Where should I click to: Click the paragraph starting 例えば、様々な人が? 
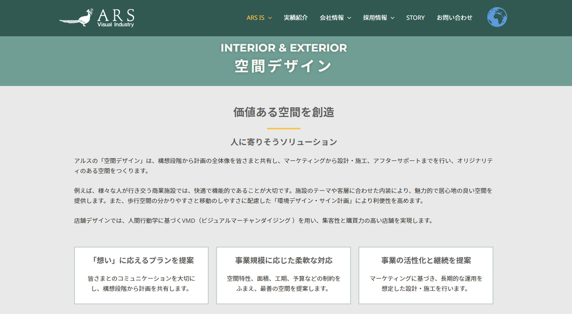[x=283, y=196]
